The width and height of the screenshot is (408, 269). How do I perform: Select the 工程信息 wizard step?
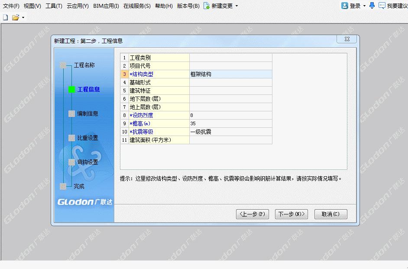click(x=88, y=90)
